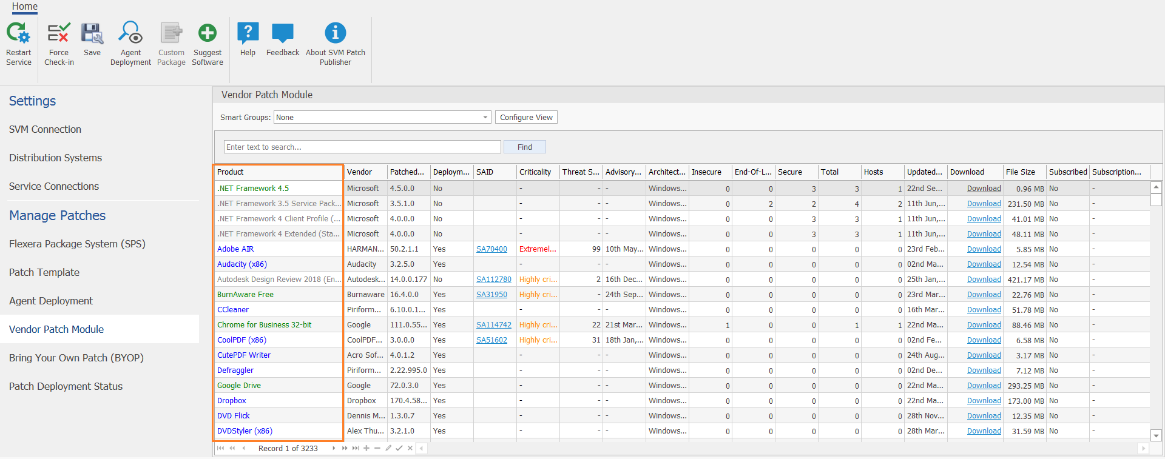Click the Restart Service icon
1165x459 pixels.
[18, 33]
